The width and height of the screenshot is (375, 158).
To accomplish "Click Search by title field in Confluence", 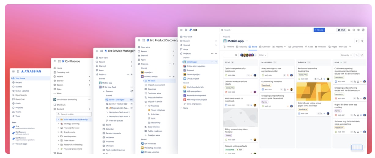I will point(74,114).
